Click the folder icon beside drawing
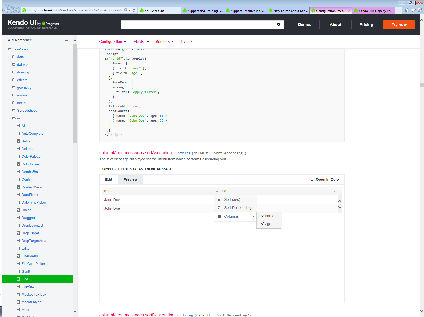The image size is (424, 317). coord(14,72)
